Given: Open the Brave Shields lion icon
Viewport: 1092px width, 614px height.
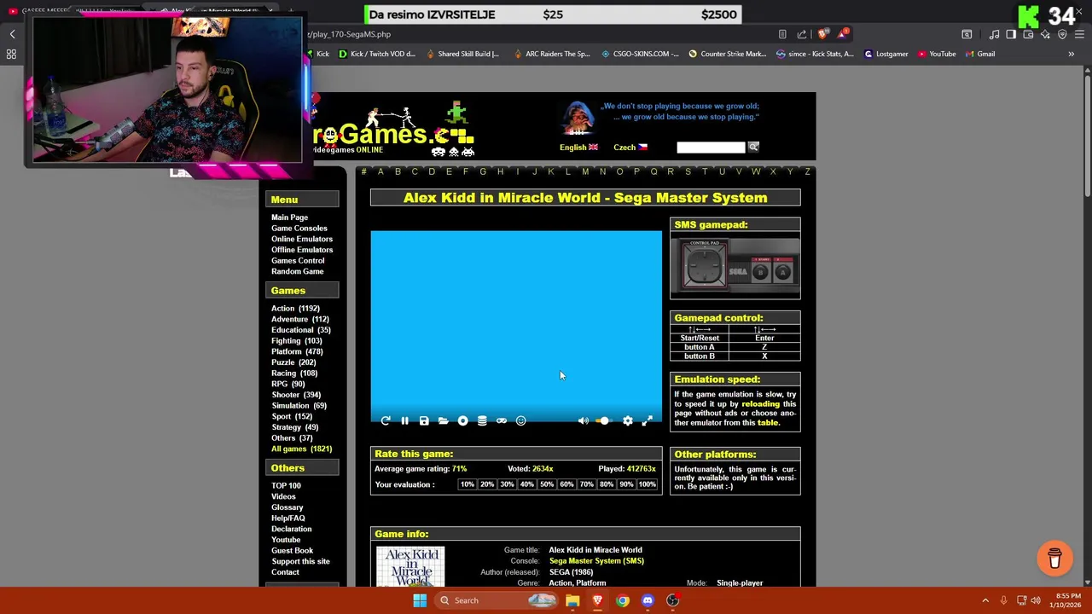Looking at the screenshot, I should [x=822, y=34].
